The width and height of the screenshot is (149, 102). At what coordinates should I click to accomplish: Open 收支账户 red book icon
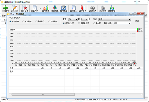tap(83, 8)
